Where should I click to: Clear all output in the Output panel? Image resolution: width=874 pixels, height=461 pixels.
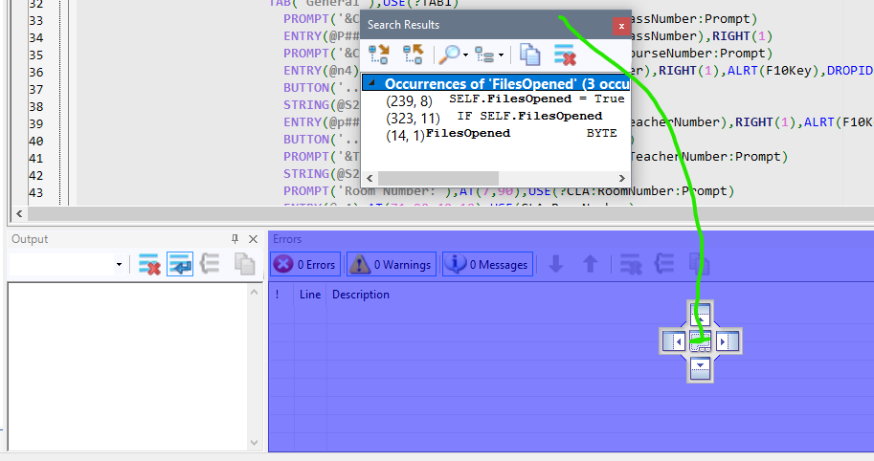148,265
